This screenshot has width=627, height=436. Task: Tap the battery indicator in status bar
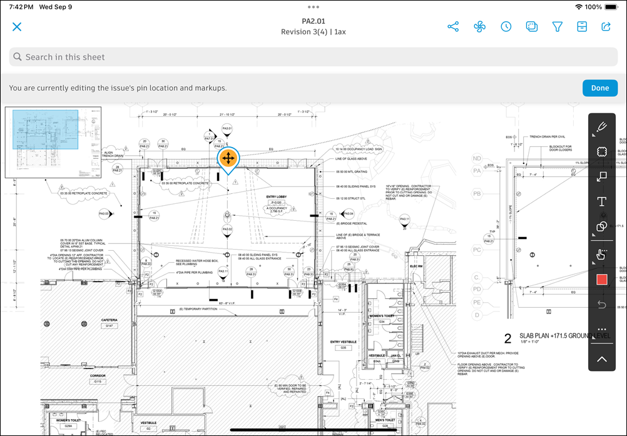pos(611,7)
